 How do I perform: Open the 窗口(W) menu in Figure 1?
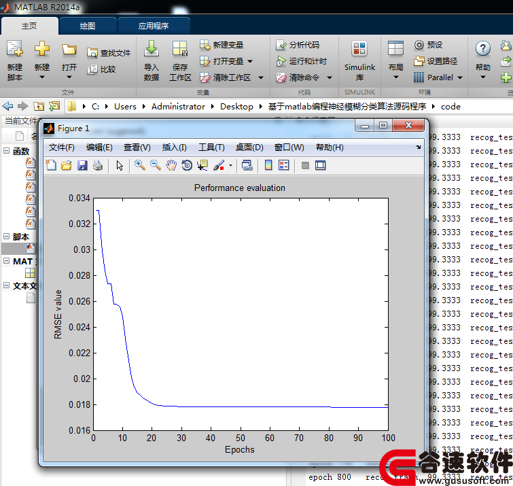pyautogui.click(x=289, y=147)
